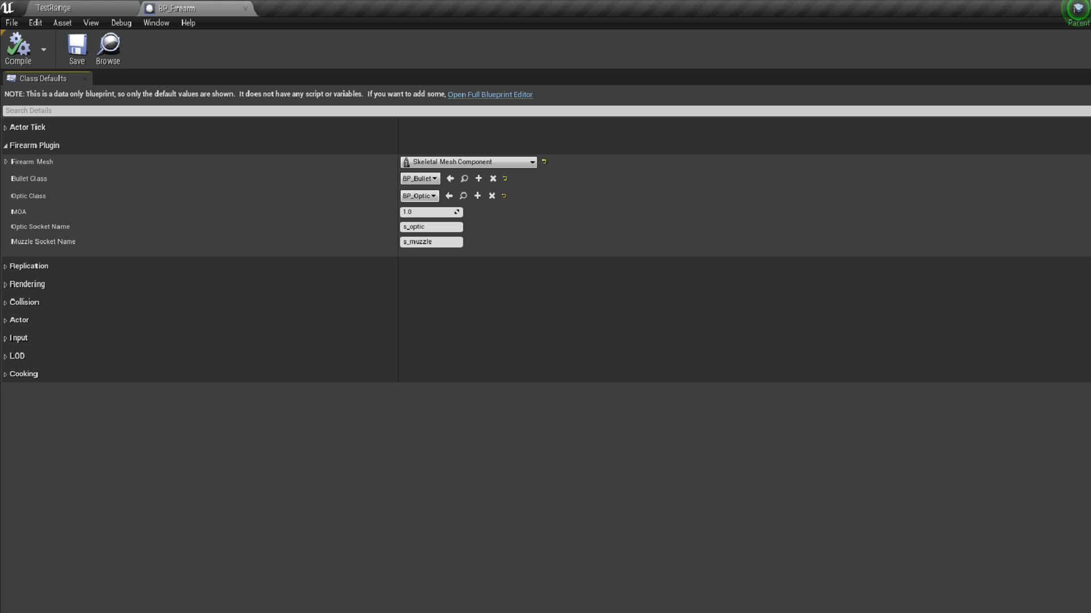The height and width of the screenshot is (613, 1091).
Task: Click the Class Defaults tab
Action: pos(42,78)
